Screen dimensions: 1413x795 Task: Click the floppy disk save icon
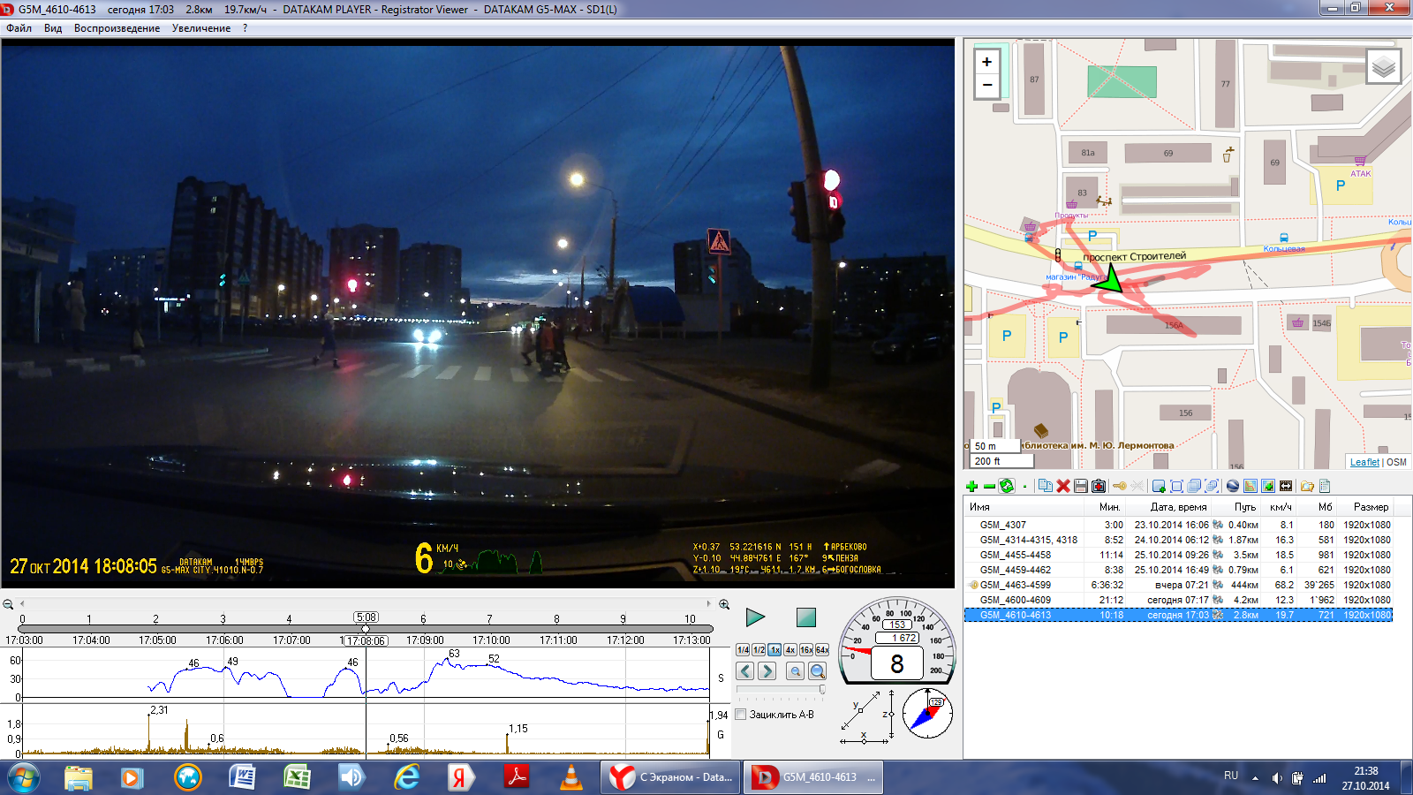pyautogui.click(x=1080, y=486)
